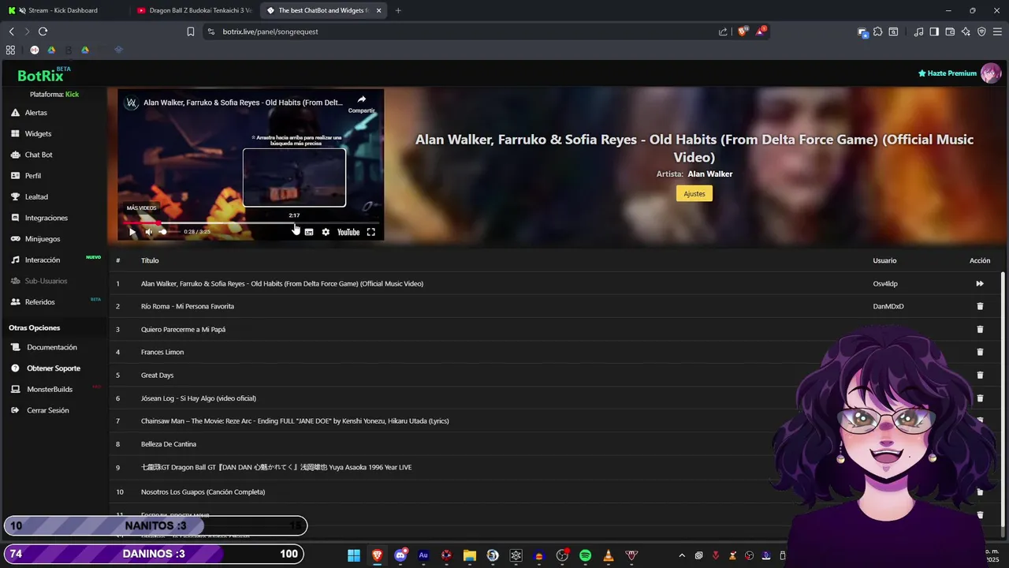1009x568 pixels.
Task: Click the Ajustes button
Action: [694, 193]
